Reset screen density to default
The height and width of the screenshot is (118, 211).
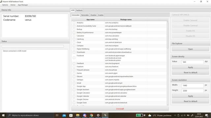pyautogui.click(x=191, y=72)
